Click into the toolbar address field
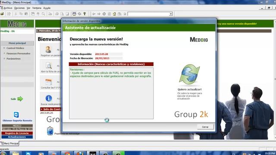Image resolution: width=276 pixels, height=155 pixels. coord(148,14)
